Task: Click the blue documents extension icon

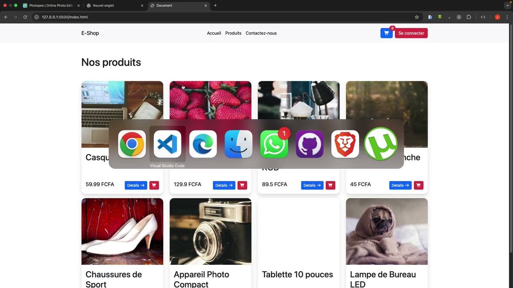Action: (430, 17)
